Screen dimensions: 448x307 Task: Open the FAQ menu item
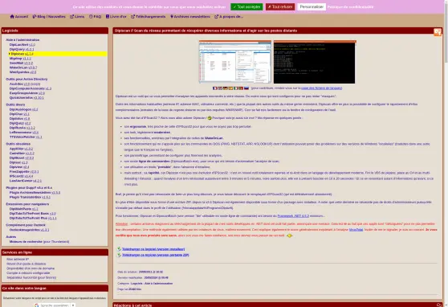[96, 17]
